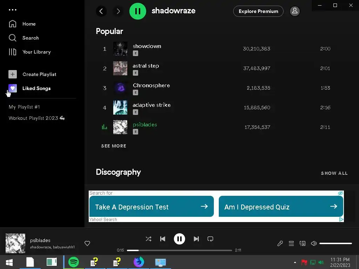359x269 pixels.
Task: Toggle repeat mode
Action: click(x=210, y=239)
